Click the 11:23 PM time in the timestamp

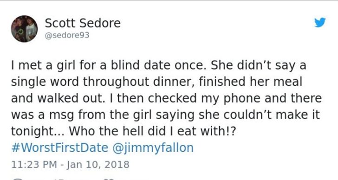pyautogui.click(x=34, y=165)
